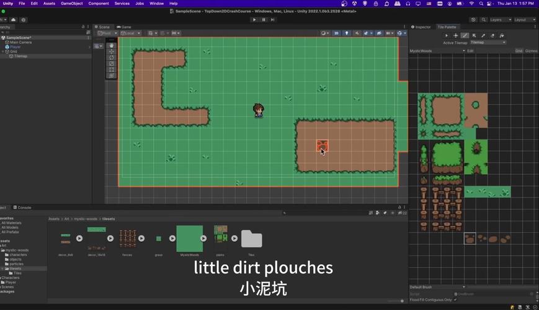Switch to the Console tab

(x=22, y=208)
